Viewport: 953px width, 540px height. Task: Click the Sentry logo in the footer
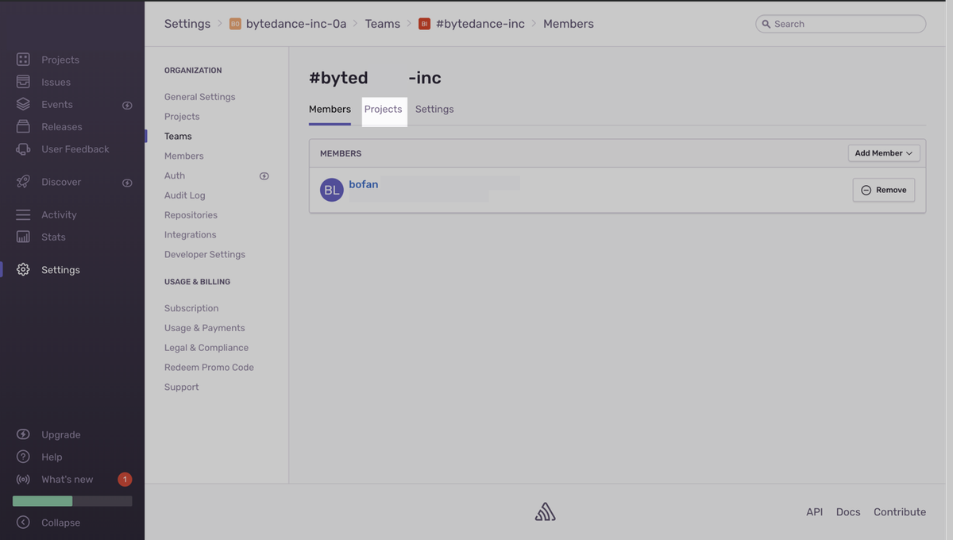pos(546,512)
